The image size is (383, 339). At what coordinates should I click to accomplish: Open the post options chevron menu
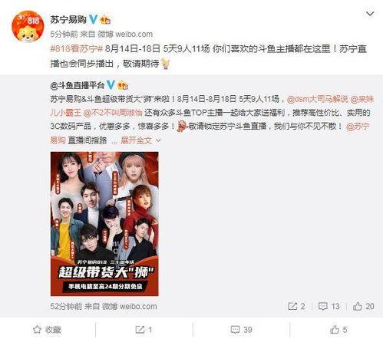pos(370,14)
